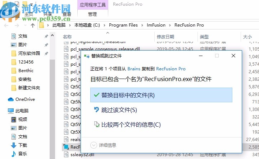This screenshot has width=259, height=159.
Task: Click Program Files breadcrumb
Action: pyautogui.click(x=123, y=25)
